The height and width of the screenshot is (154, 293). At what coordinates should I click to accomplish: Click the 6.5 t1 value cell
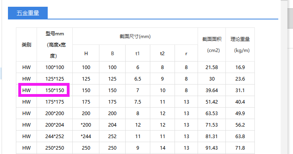138,79
